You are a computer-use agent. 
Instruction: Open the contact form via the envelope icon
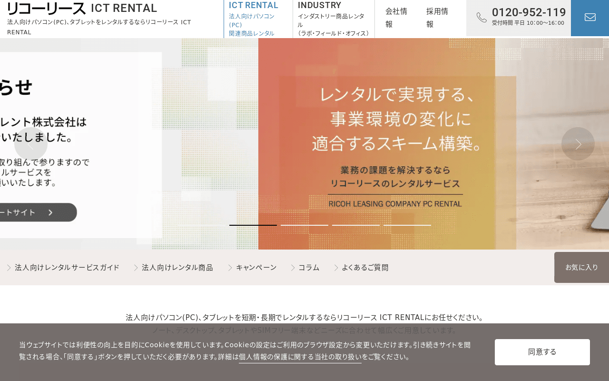[590, 17]
